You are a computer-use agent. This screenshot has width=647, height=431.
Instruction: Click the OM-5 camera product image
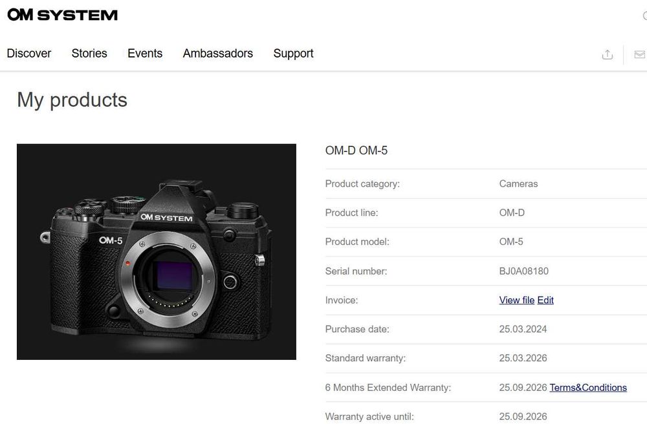click(x=157, y=252)
